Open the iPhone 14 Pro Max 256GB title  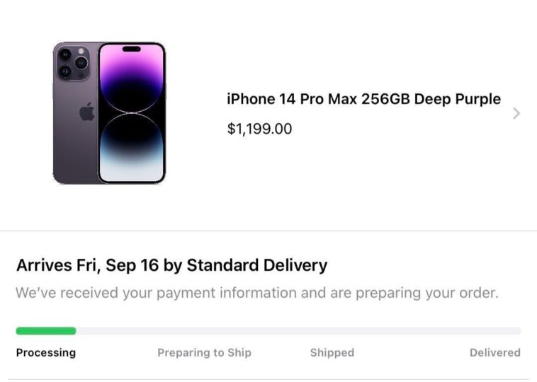(319, 99)
